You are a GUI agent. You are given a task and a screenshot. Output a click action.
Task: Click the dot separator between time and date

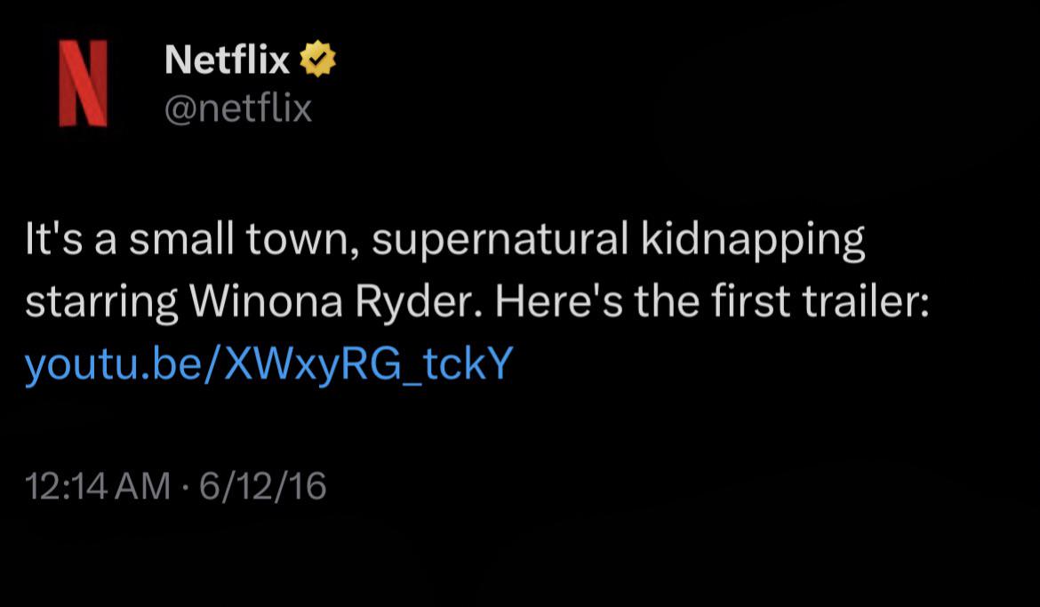pyautogui.click(x=185, y=486)
